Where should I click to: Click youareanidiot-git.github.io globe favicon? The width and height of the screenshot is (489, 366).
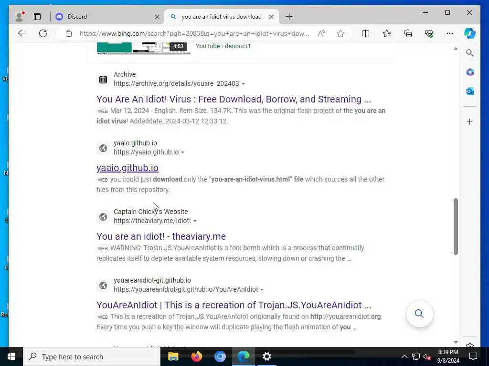point(103,285)
